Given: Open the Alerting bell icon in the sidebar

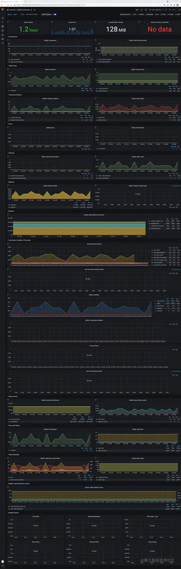Looking at the screenshot, I should tap(3, 35).
